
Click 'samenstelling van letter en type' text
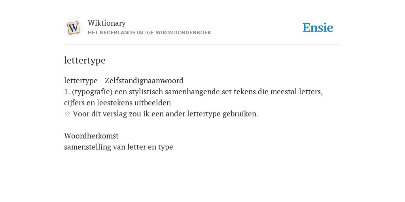pos(119,147)
